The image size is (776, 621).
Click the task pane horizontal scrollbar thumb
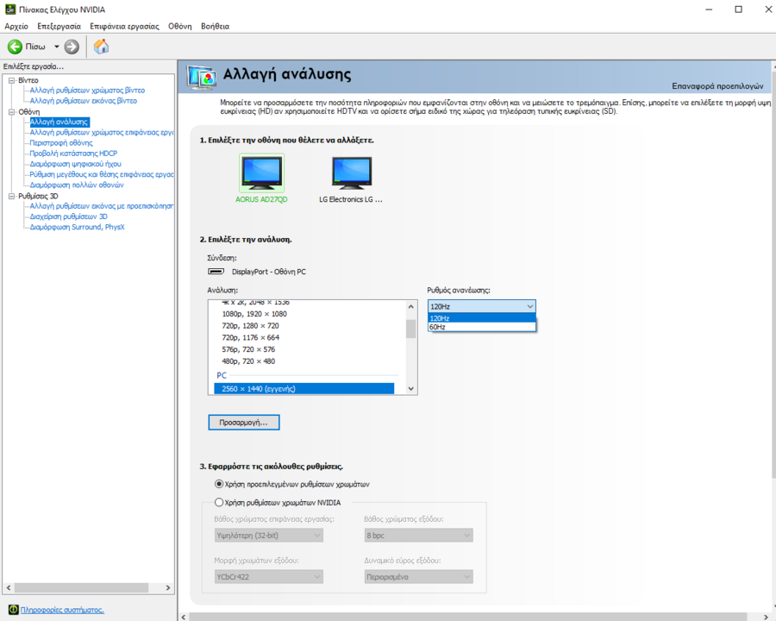(x=82, y=588)
